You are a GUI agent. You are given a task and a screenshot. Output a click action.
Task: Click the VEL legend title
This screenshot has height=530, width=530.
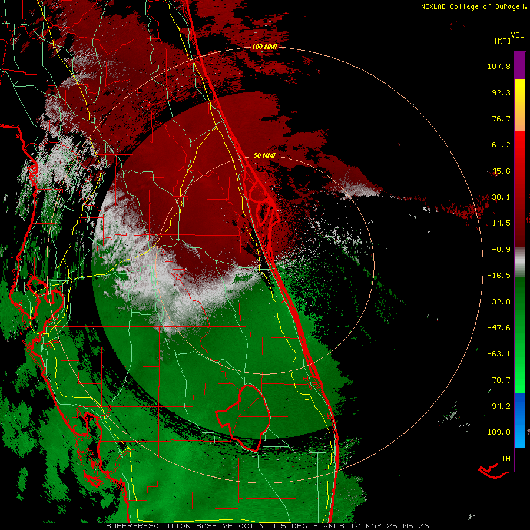coord(517,35)
